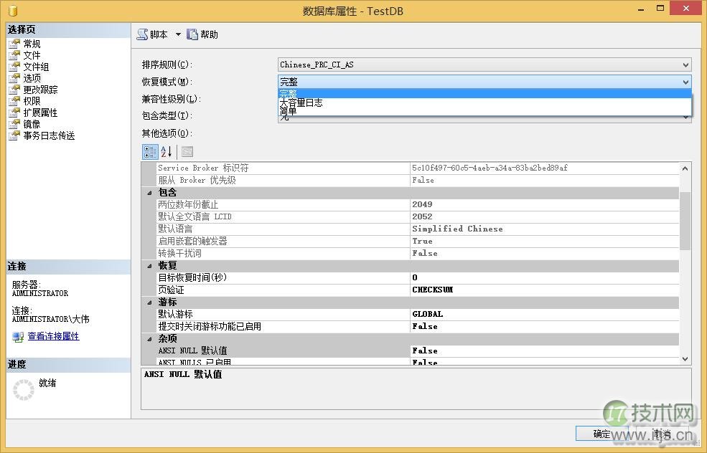The image size is (707, 453).
Task: Click the 镜像 page icon
Action: pos(14,124)
